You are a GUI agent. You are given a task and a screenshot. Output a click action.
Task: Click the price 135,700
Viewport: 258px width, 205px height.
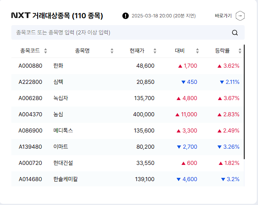(144, 98)
